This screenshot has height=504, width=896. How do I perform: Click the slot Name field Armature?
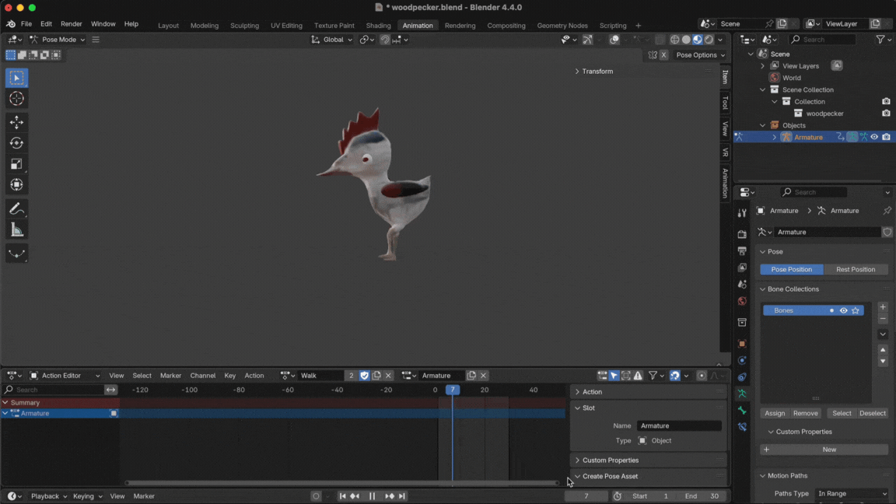679,425
